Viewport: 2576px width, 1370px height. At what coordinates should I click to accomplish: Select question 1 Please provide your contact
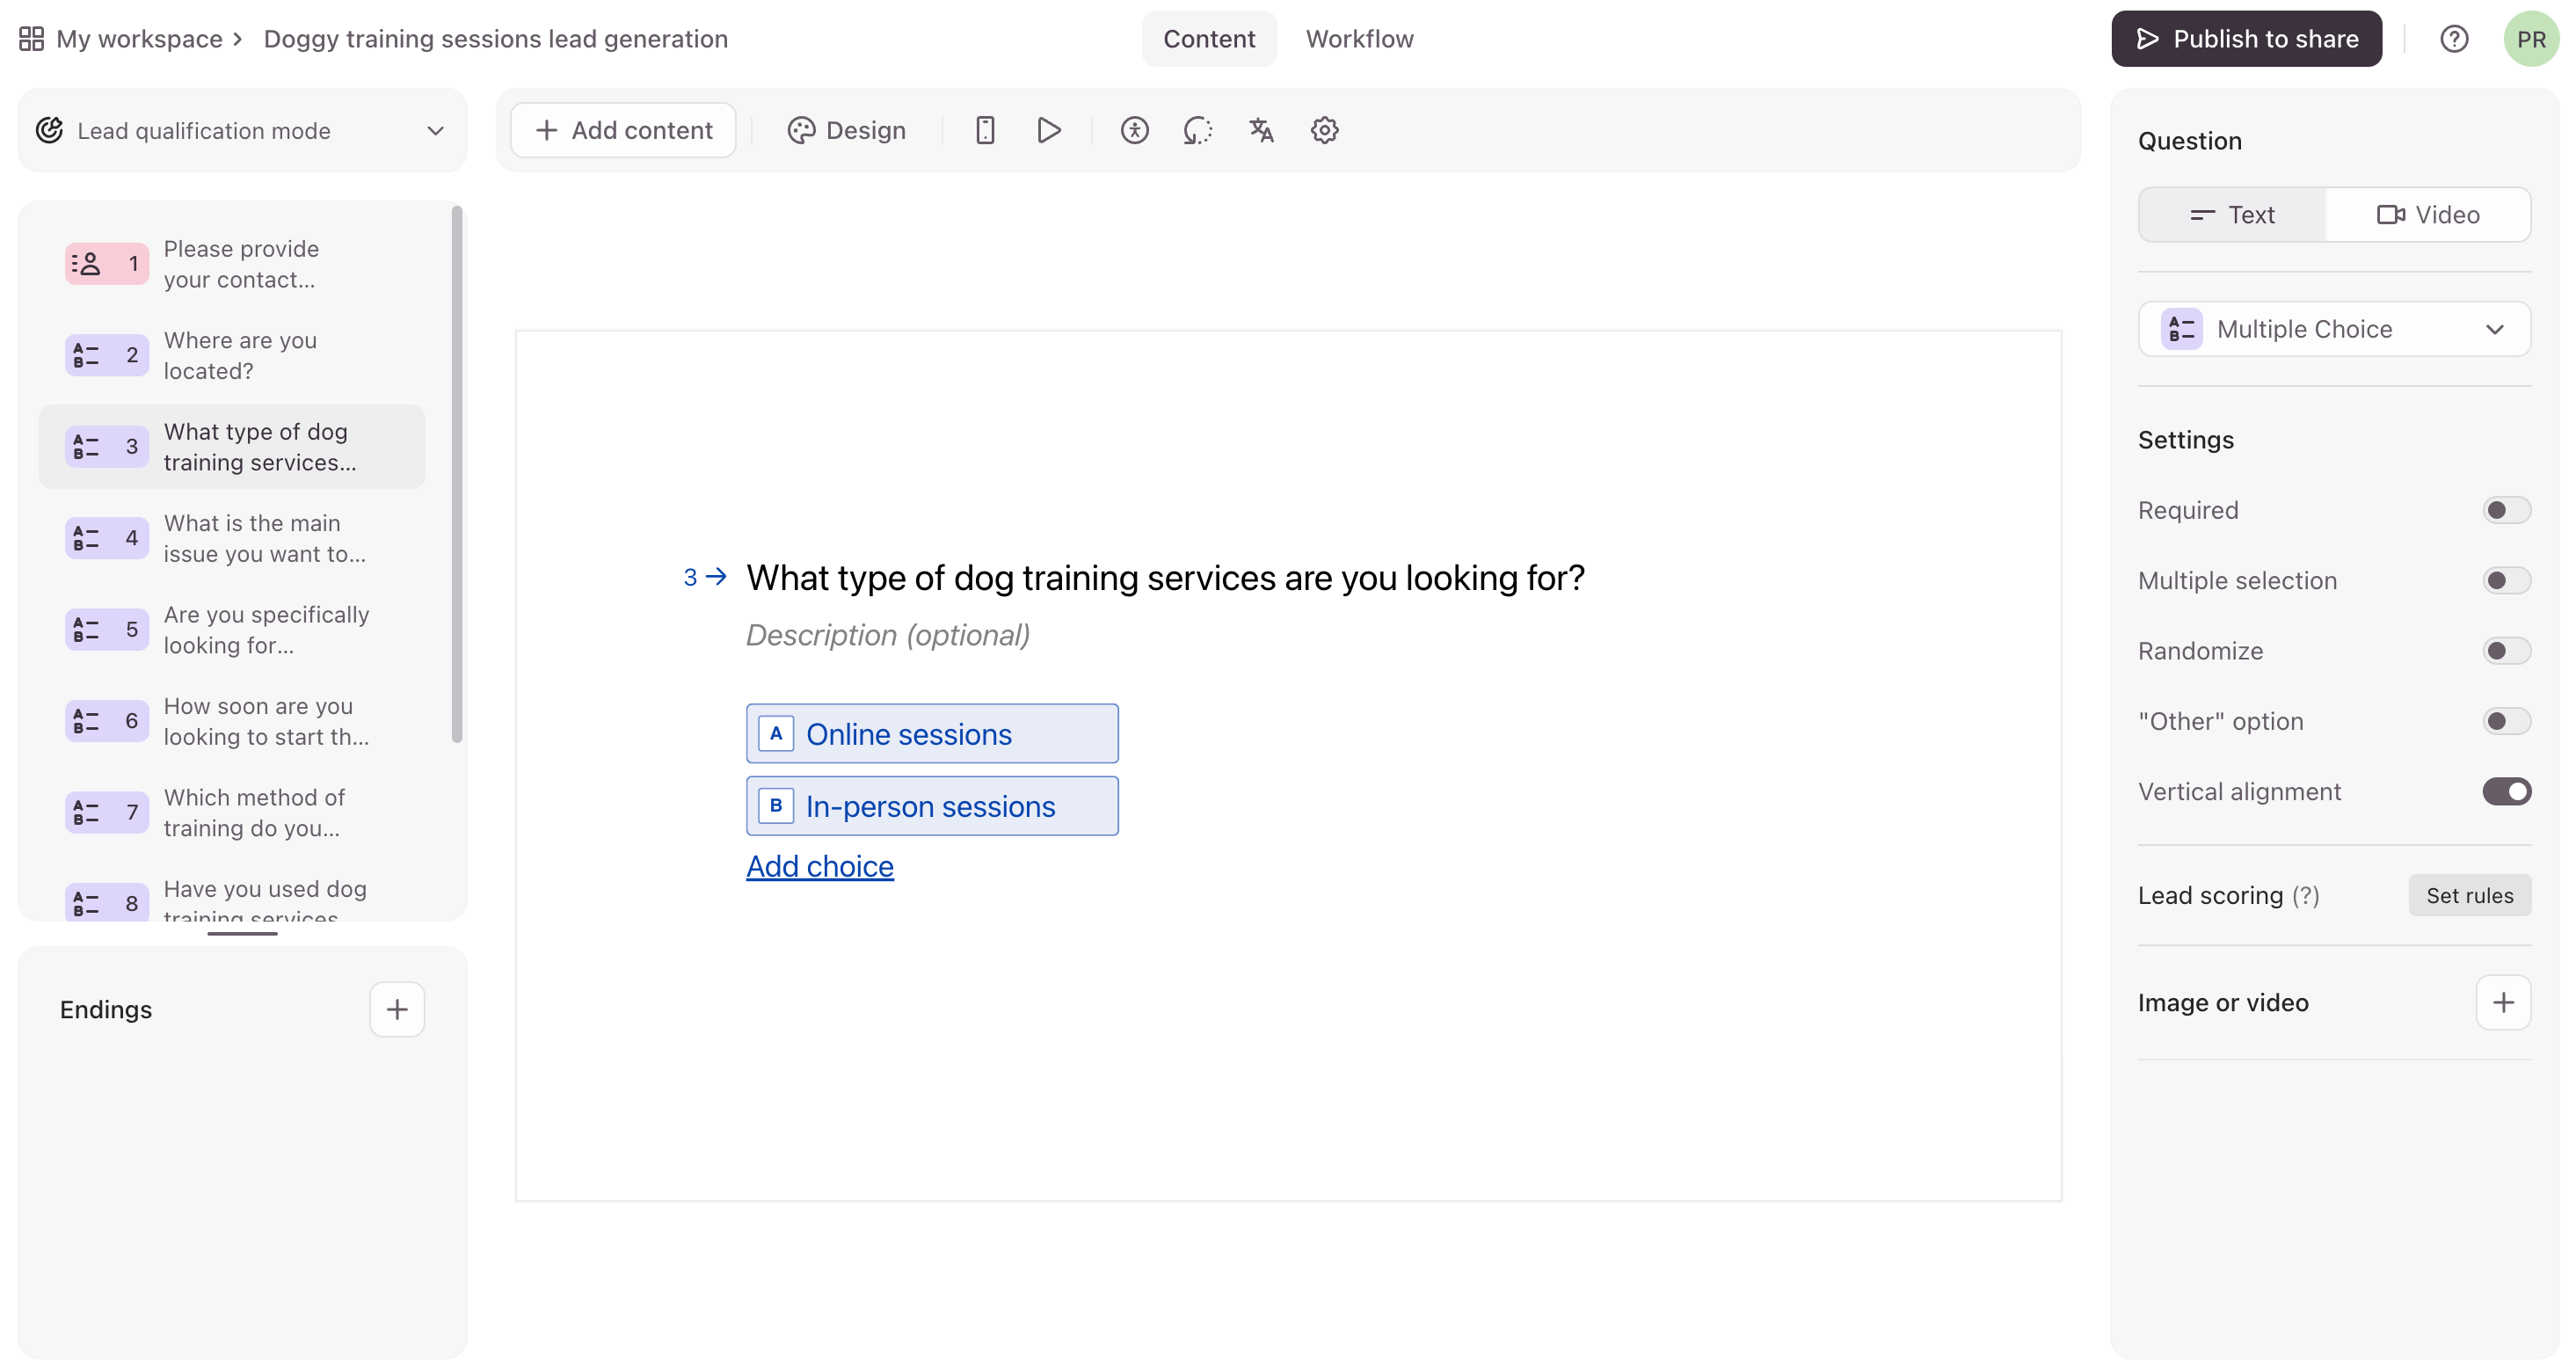pos(232,264)
